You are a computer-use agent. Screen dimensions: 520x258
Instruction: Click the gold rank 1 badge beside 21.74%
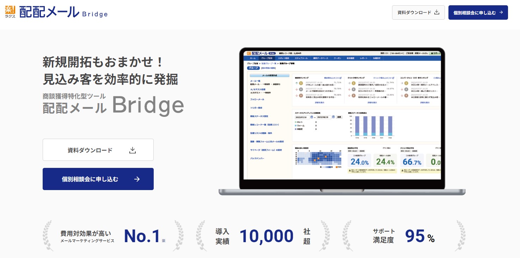pos(354,83)
